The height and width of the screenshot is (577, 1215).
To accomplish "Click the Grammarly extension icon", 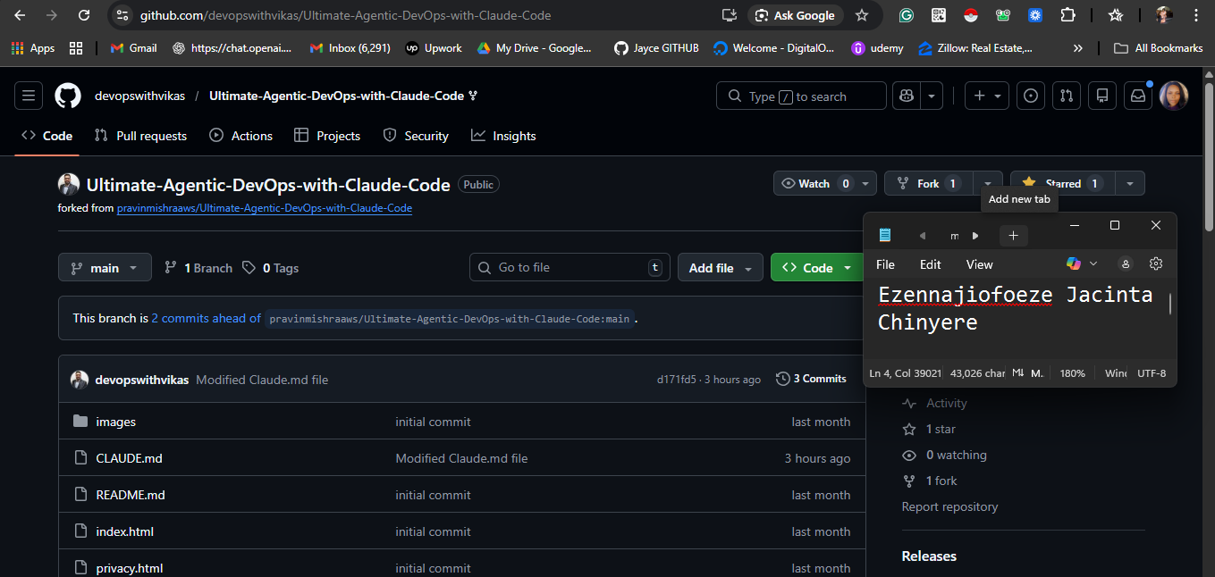I will click(x=907, y=15).
